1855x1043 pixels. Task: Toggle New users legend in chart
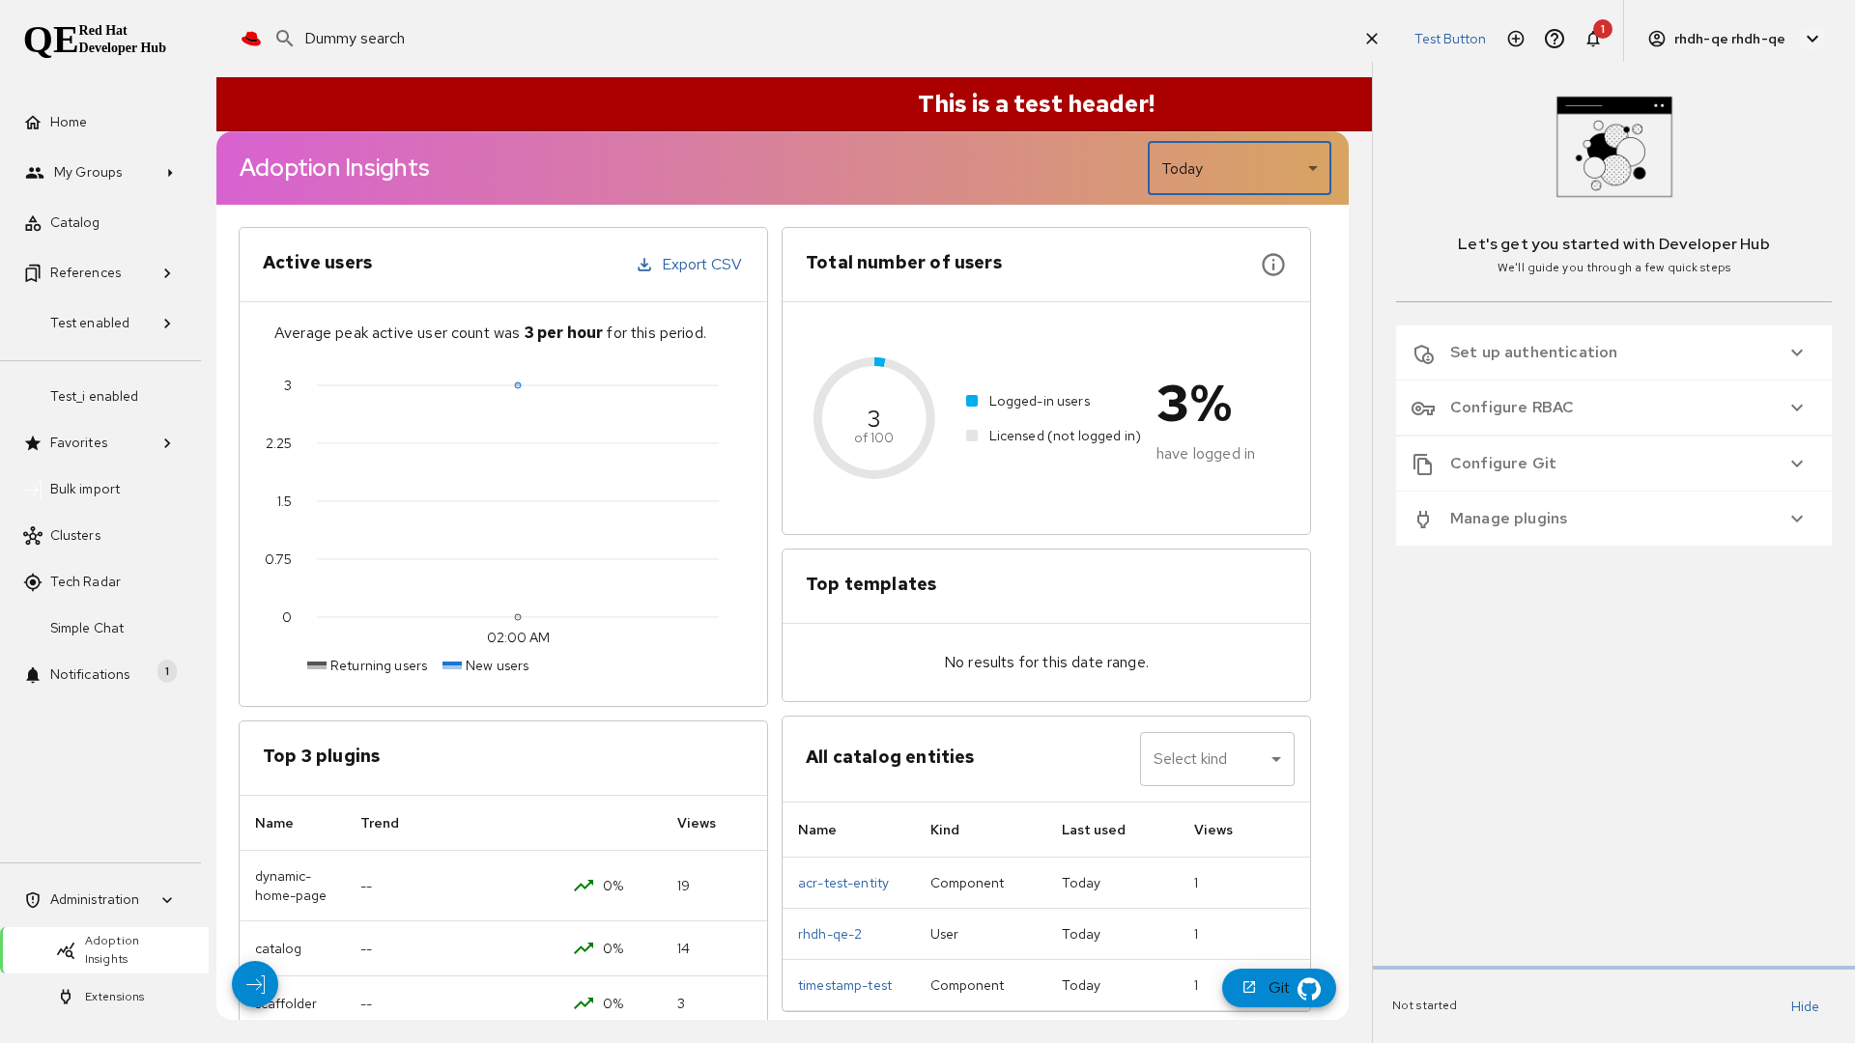(x=486, y=665)
